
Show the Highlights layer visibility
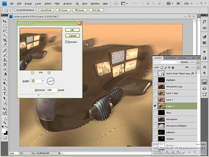155,80
